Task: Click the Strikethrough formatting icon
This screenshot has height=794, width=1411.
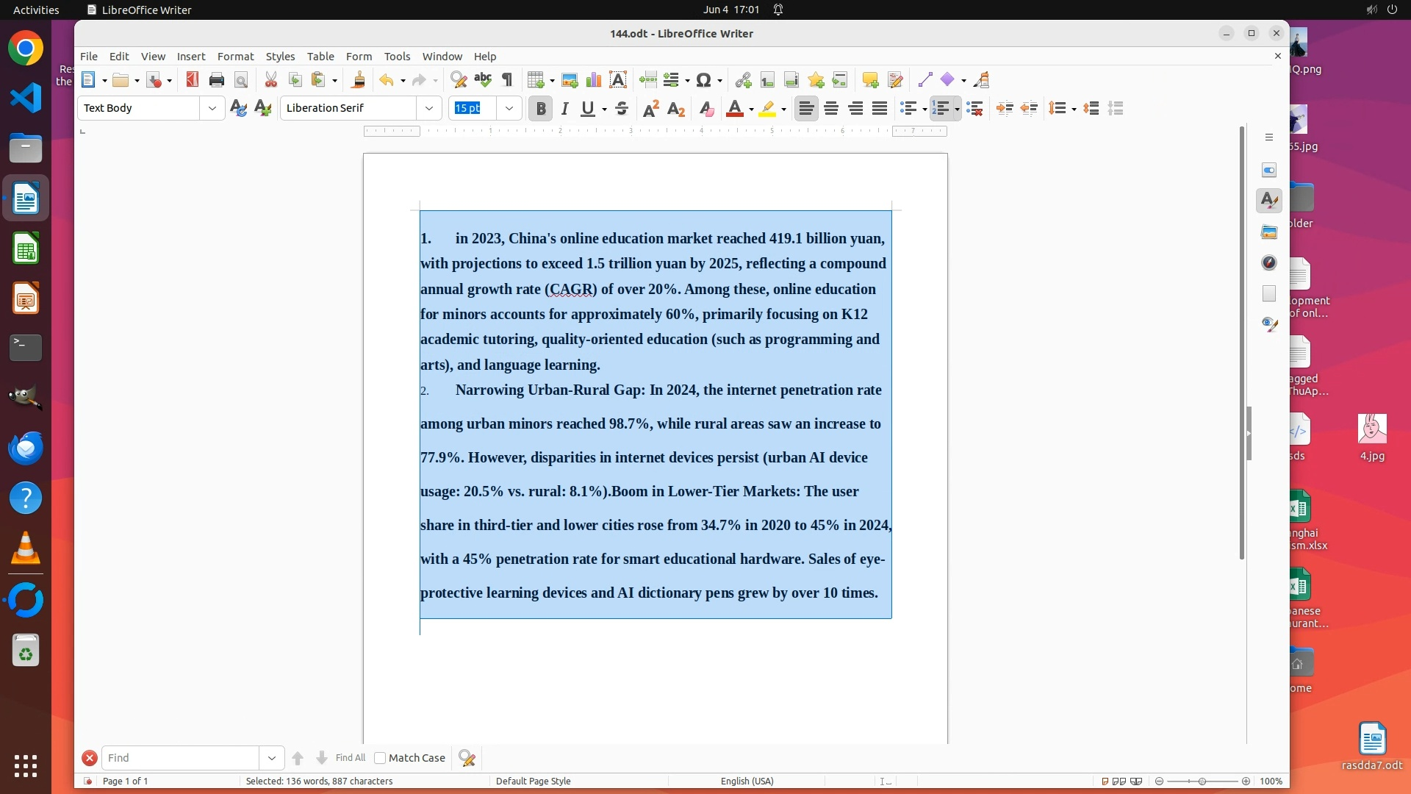Action: (x=622, y=109)
